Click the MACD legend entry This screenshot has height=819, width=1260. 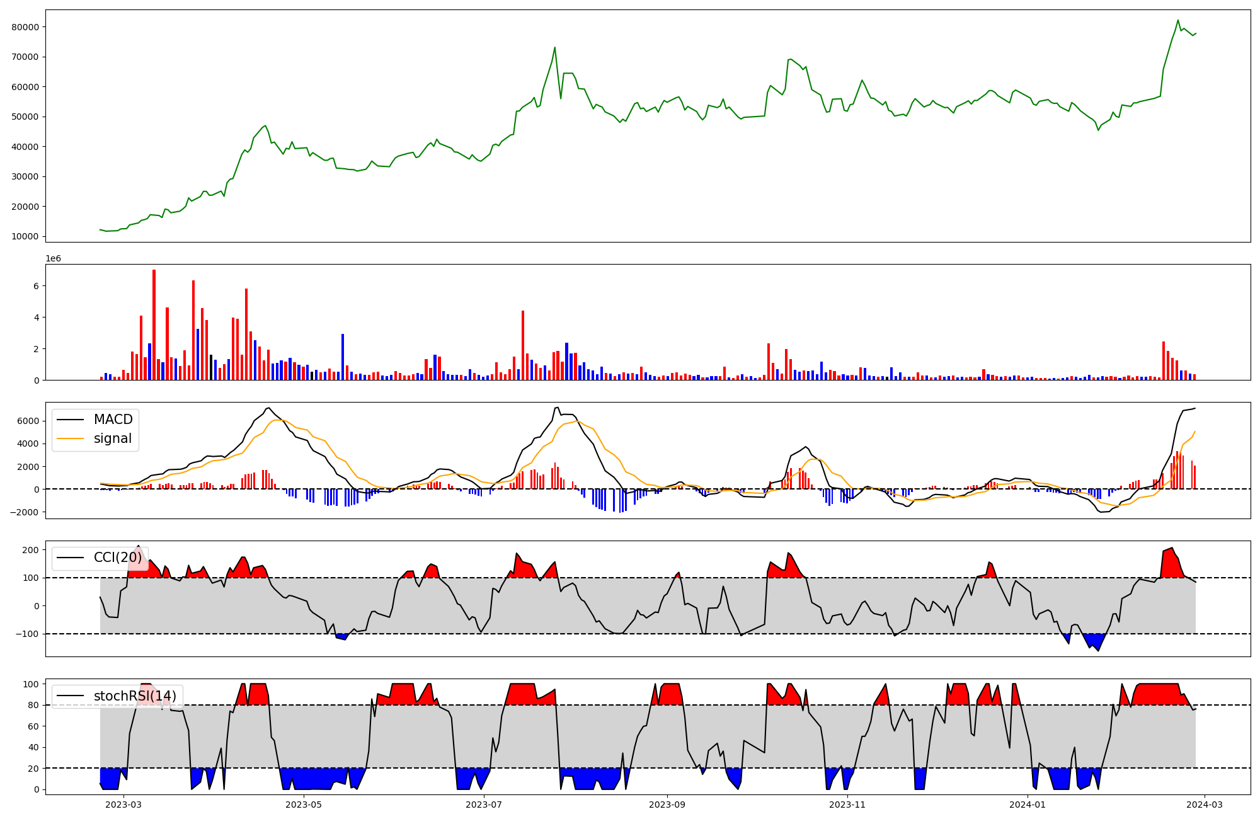click(113, 420)
